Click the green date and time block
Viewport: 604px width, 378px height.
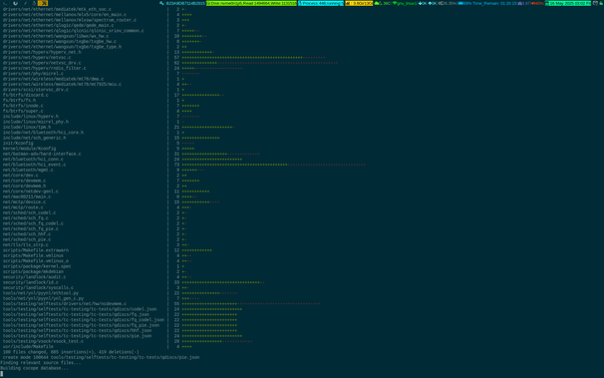568,3
